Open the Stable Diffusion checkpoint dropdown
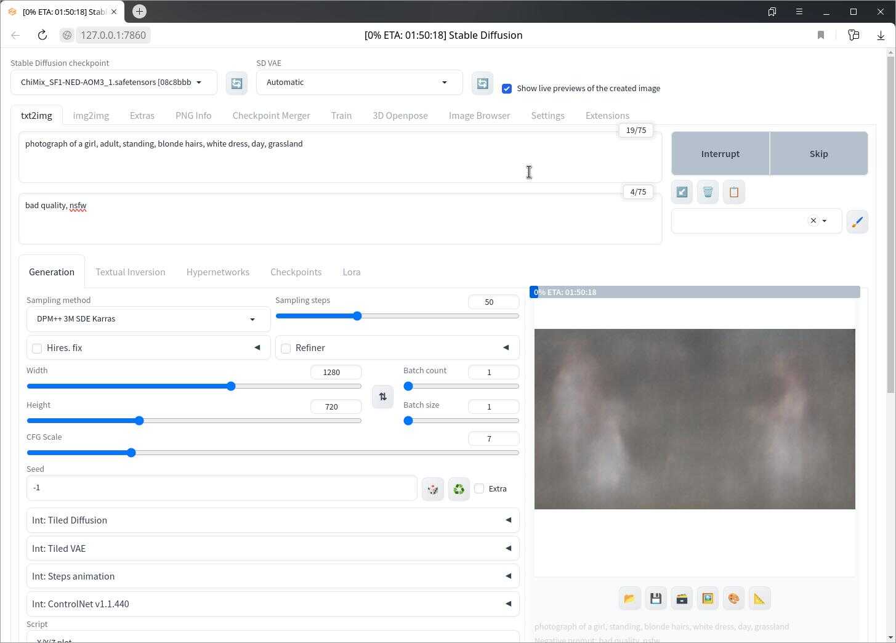Viewport: 896px width, 643px height. click(114, 83)
